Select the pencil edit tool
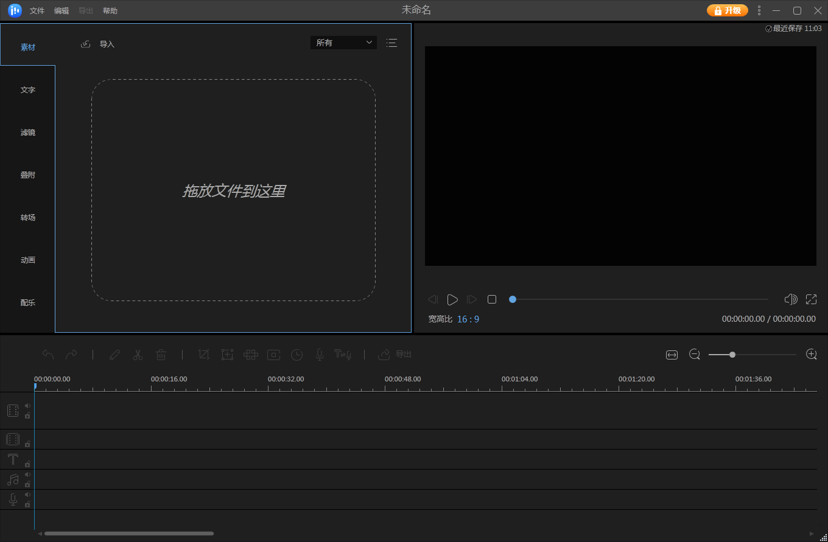 (x=114, y=354)
